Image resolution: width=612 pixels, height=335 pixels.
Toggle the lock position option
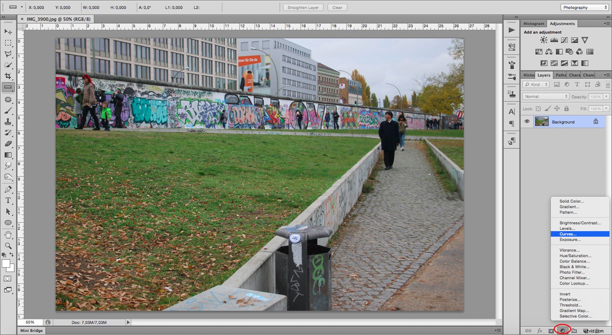557,109
